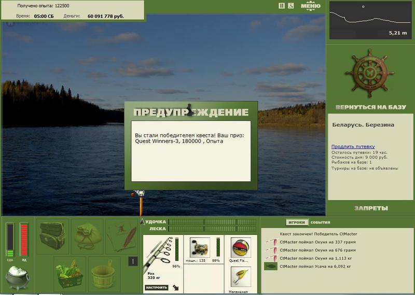
Task: Click lure icon beside Окуня на 676 грамм
Action: pyautogui.click(x=271, y=250)
